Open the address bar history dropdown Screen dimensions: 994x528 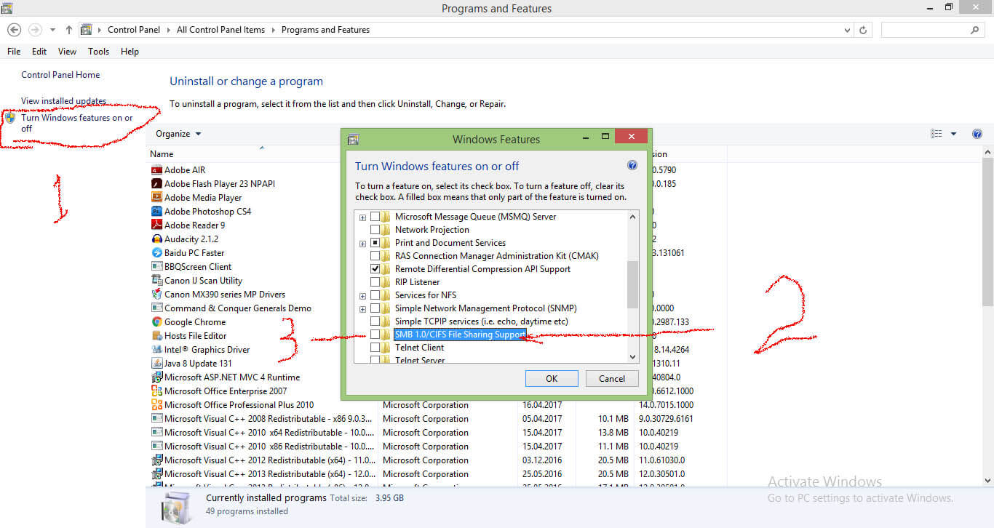[847, 30]
